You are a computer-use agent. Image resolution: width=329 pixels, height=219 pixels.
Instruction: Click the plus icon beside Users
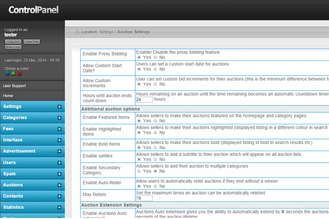click(59, 163)
